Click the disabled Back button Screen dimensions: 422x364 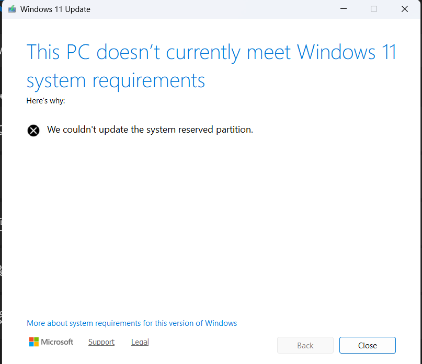pyautogui.click(x=305, y=345)
